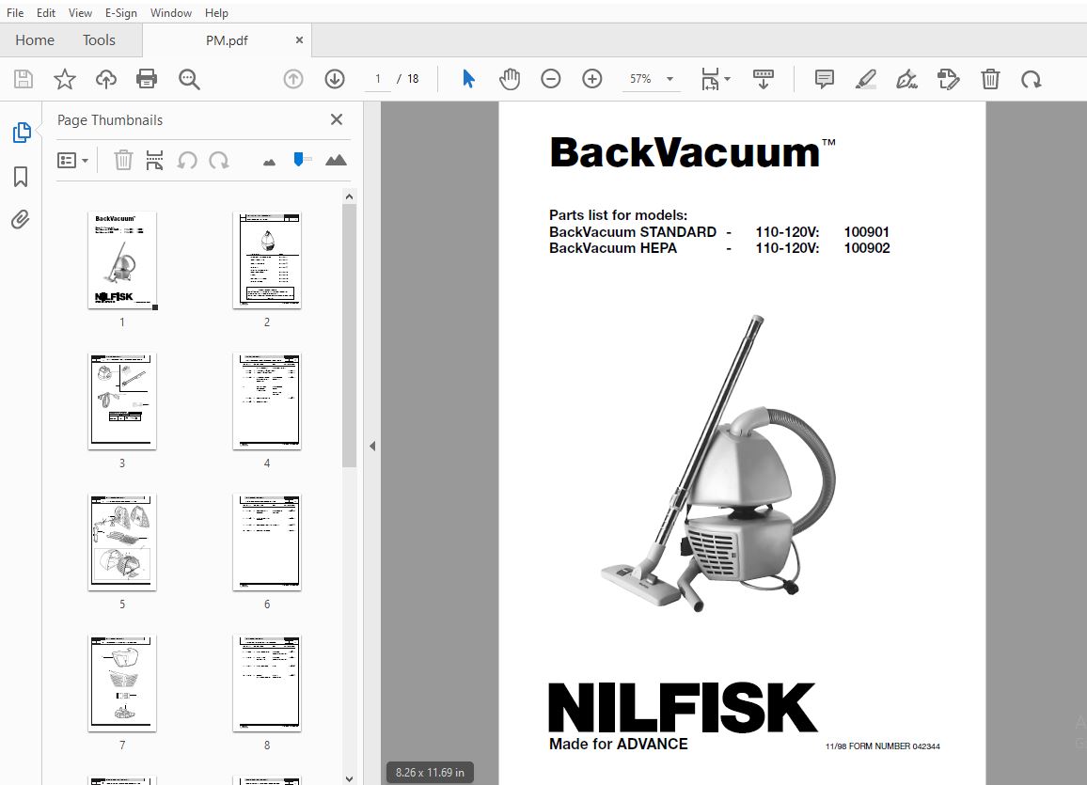1087x785 pixels.
Task: Click the read mode keyboard icon
Action: 764,79
